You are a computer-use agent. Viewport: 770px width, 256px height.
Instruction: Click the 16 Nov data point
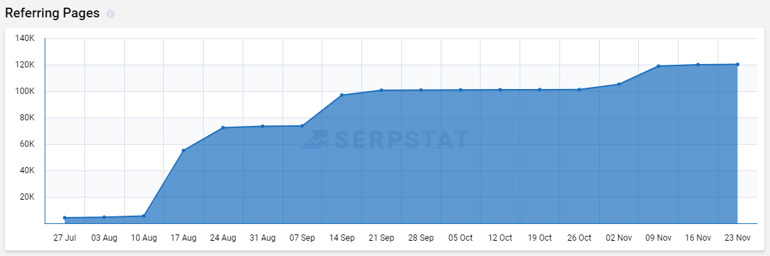click(697, 65)
